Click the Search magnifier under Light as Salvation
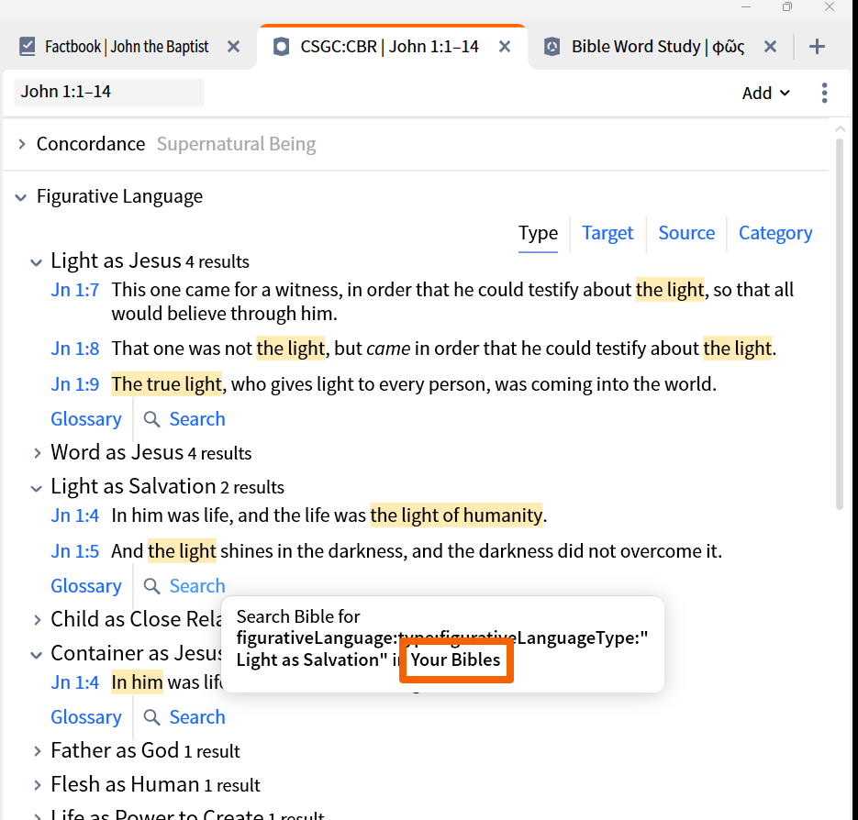Screen dimensions: 858x820 151,586
